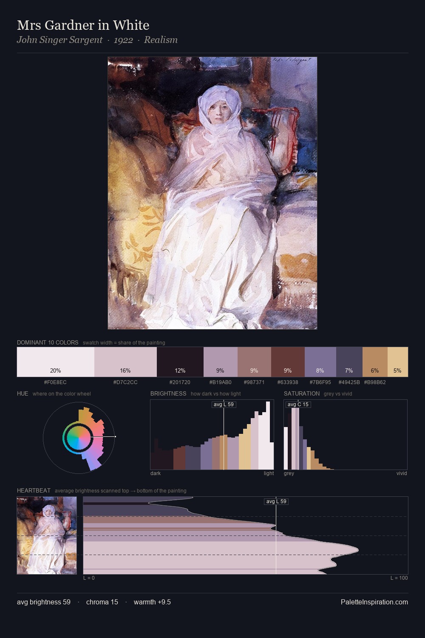The width and height of the screenshot is (425, 638).
Task: Click the heartbeat scan description caption
Action: pyautogui.click(x=121, y=491)
